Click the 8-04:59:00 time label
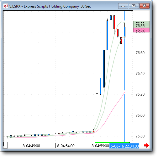The width and height of the screenshot is (158, 157). (100, 146)
